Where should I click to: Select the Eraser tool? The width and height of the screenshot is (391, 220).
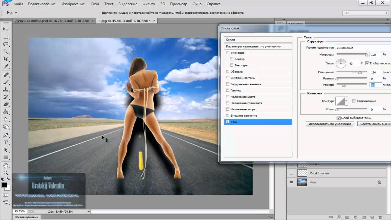tap(6, 105)
